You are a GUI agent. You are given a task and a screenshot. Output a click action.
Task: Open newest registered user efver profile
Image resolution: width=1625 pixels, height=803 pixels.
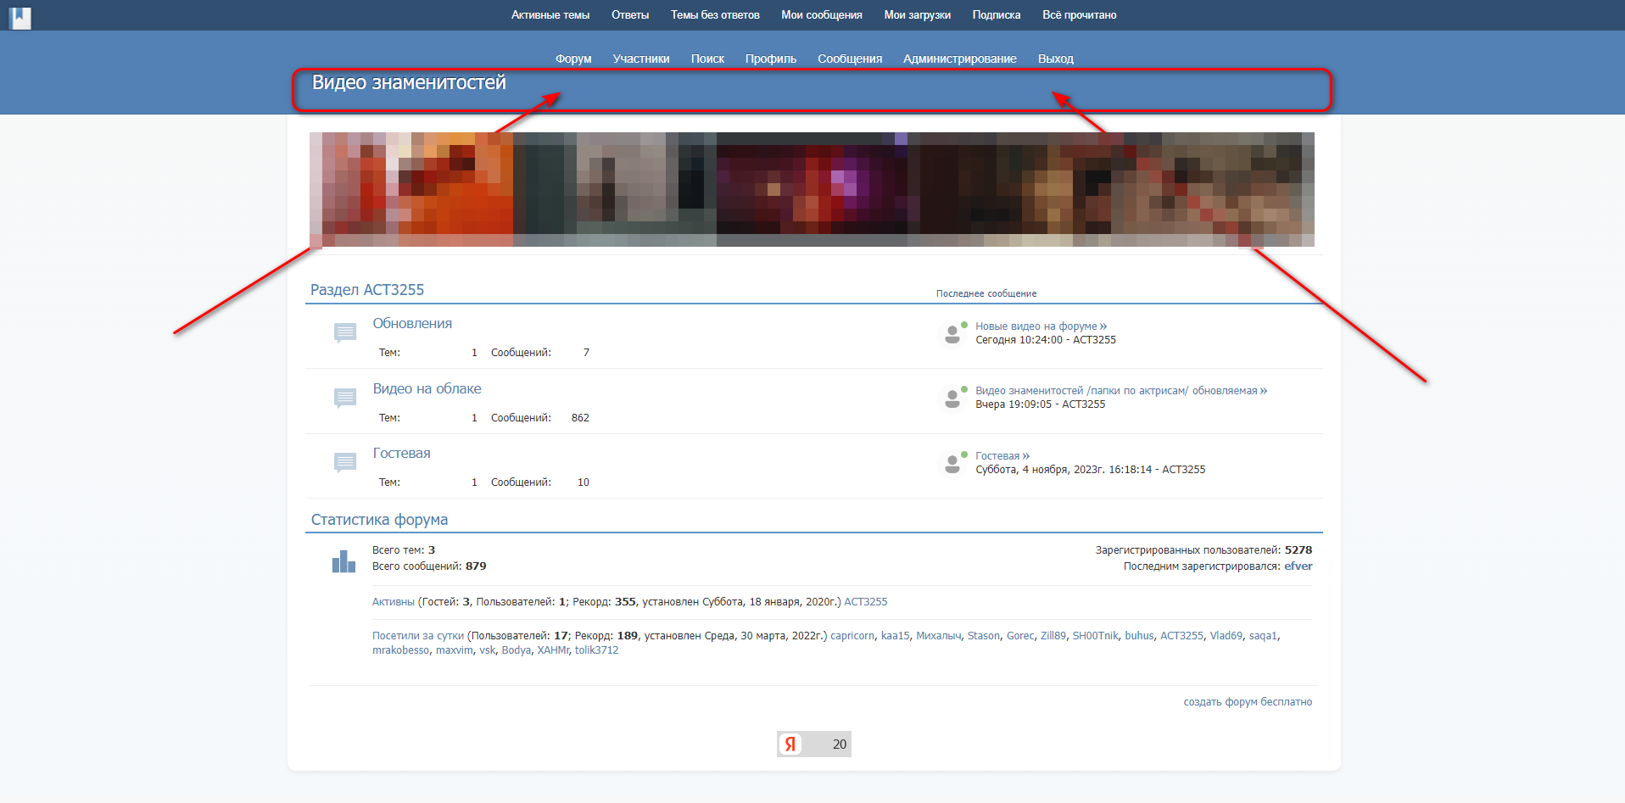coord(1298,566)
